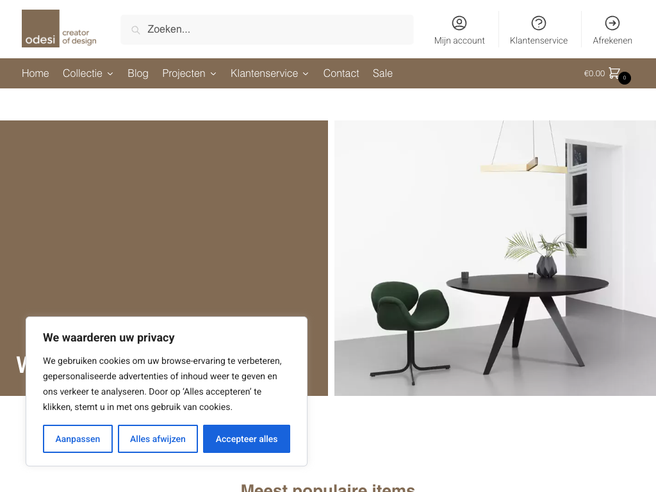656x492 pixels.
Task: Open the shopping cart icon
Action: pyautogui.click(x=614, y=73)
